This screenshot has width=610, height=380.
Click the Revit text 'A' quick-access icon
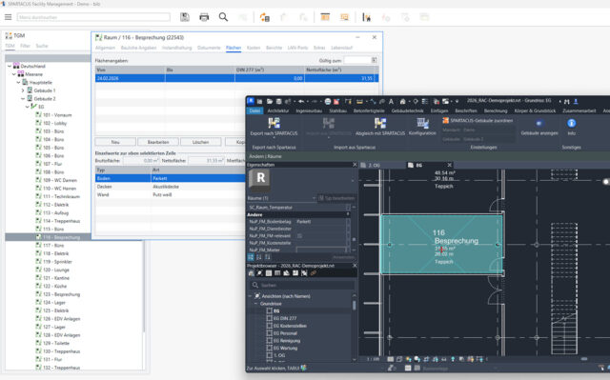click(x=391, y=101)
